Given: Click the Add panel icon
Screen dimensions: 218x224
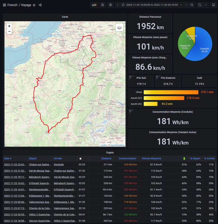Looking at the screenshot, I should [94, 5].
